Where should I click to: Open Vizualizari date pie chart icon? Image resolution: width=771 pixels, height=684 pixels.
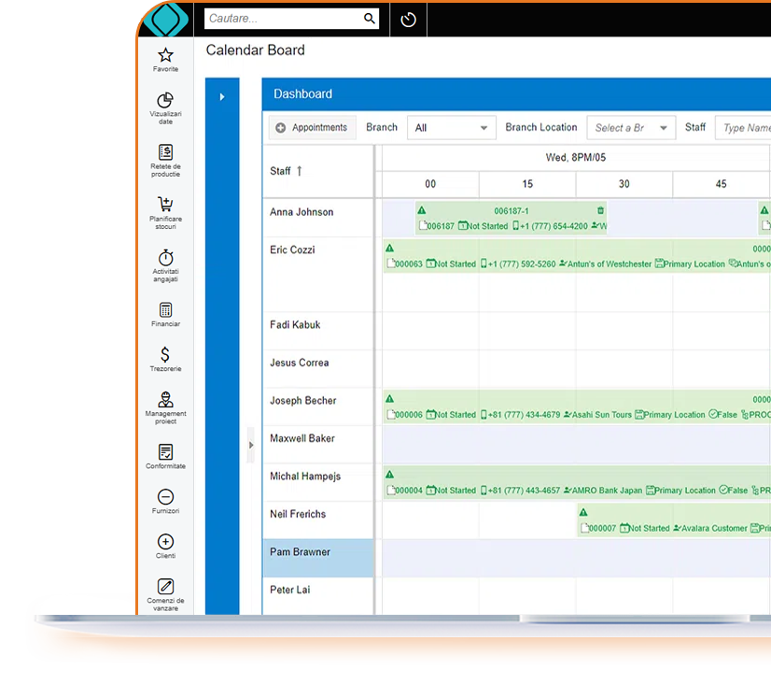[165, 100]
